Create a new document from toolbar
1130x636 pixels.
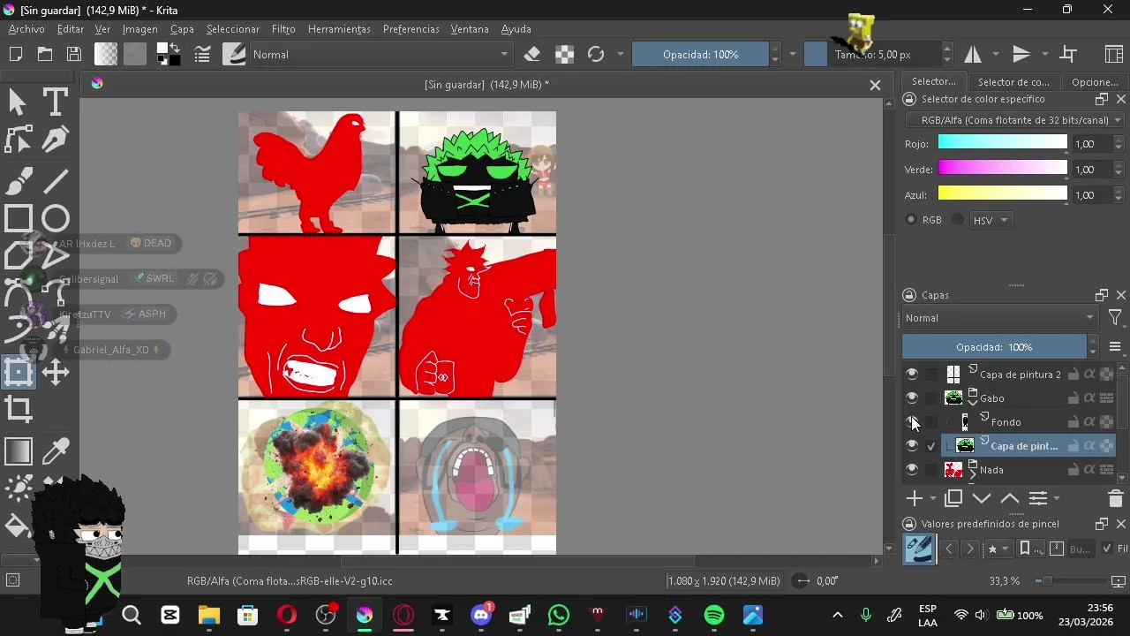pyautogui.click(x=15, y=55)
